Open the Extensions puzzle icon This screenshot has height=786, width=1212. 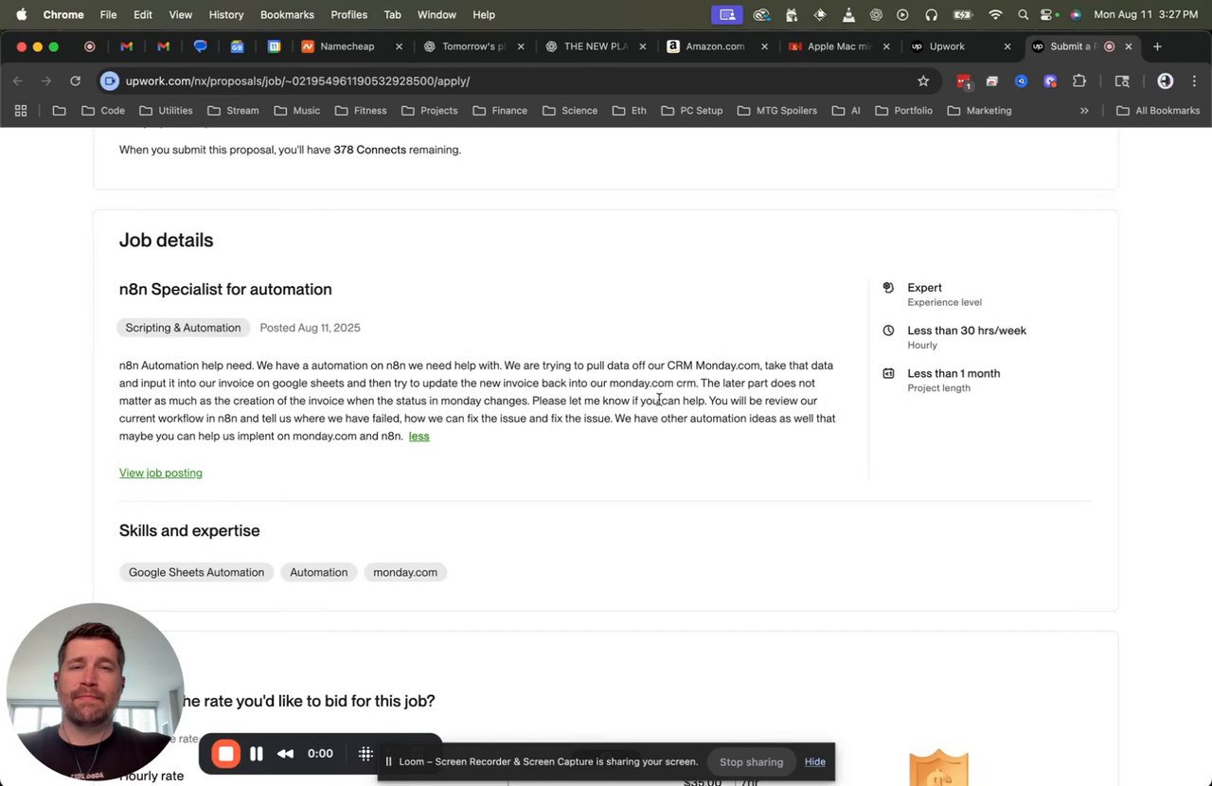(x=1079, y=81)
